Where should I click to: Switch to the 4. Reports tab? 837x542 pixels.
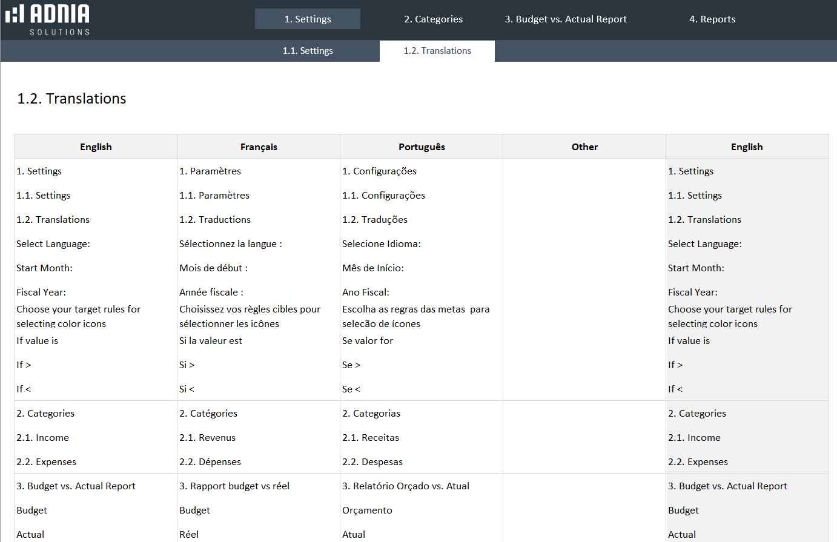(712, 19)
